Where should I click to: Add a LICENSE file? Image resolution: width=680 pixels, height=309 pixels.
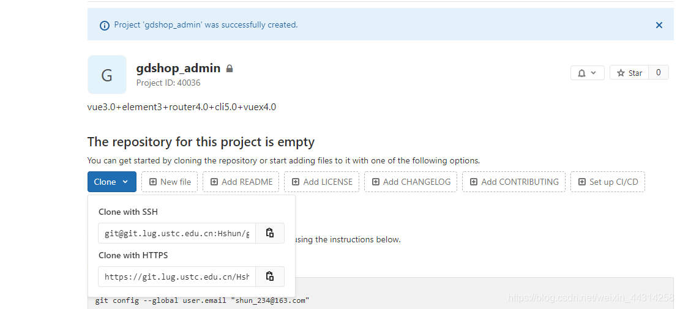coord(321,182)
